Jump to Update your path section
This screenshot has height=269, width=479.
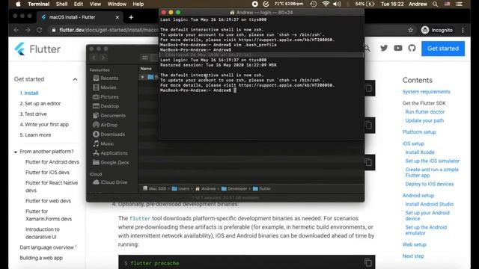coord(424,120)
